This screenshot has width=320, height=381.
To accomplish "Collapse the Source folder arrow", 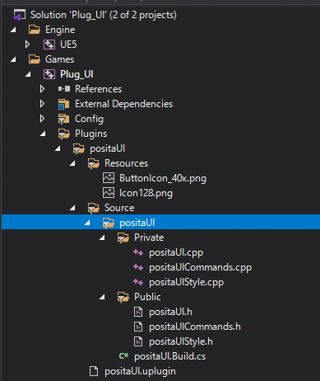I will point(72,208).
